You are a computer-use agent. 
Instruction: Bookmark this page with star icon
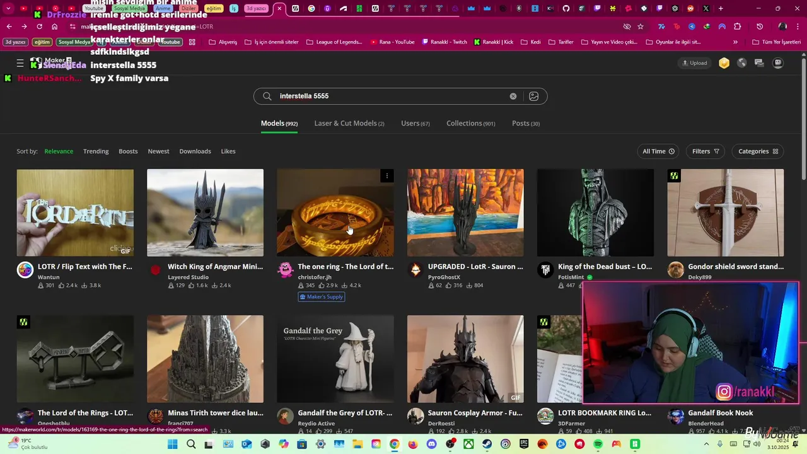[x=641, y=26]
